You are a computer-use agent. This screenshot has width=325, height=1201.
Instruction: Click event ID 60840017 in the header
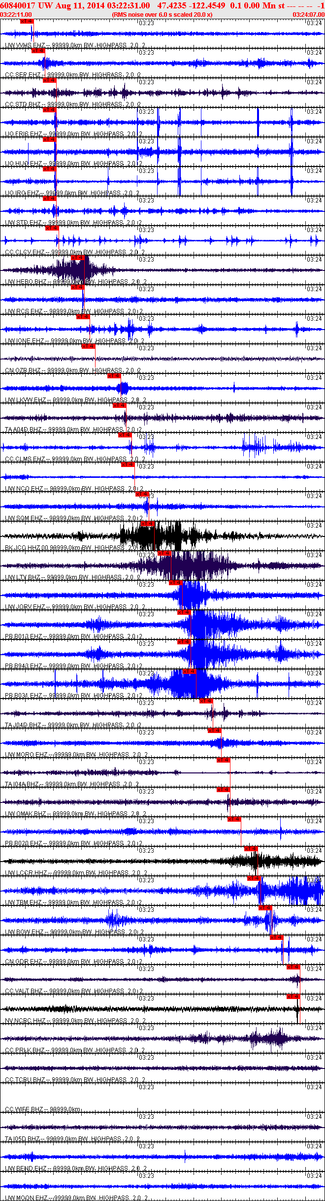[18, 5]
